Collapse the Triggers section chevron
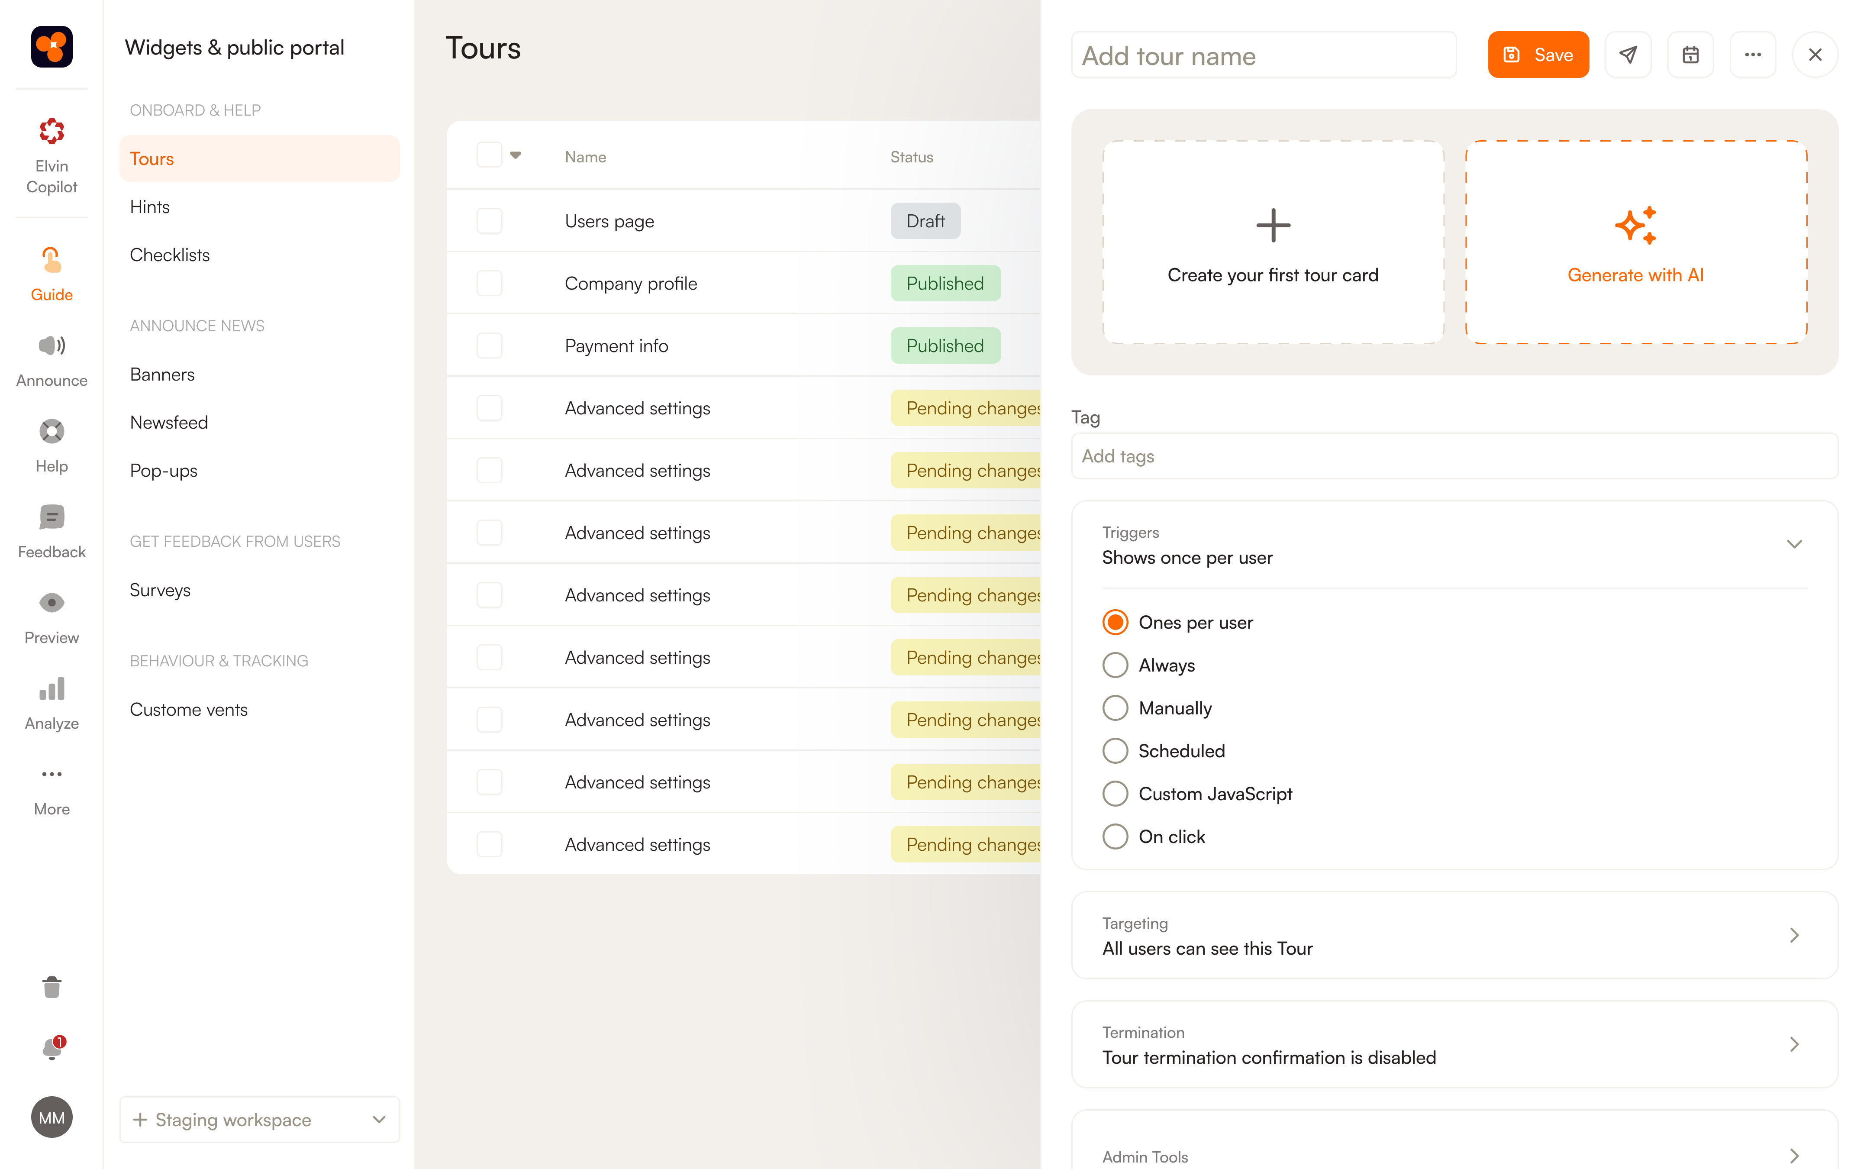 (1794, 544)
